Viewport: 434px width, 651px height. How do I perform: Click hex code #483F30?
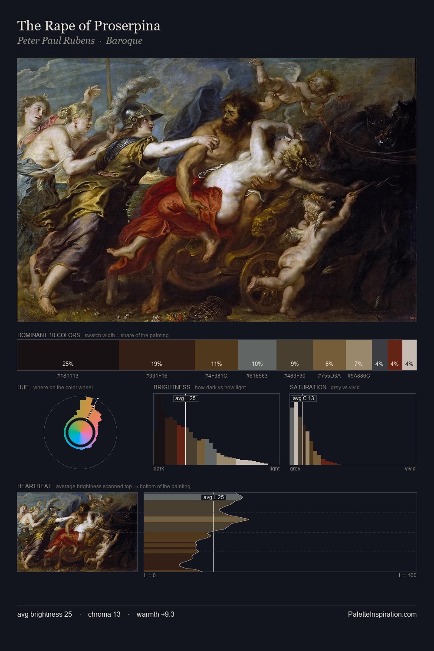pyautogui.click(x=295, y=376)
